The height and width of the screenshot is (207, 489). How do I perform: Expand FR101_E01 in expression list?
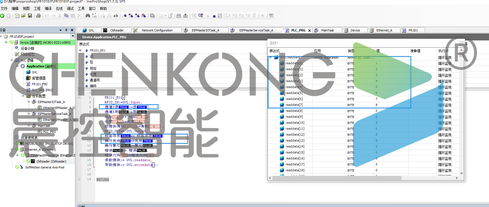coord(80,50)
